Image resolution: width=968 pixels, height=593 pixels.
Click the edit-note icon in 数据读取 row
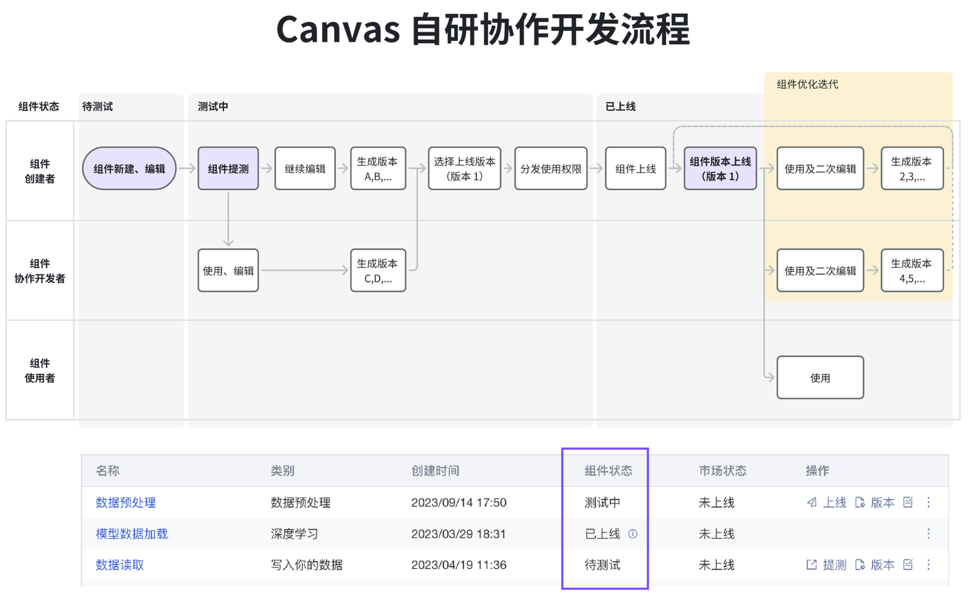pos(908,565)
